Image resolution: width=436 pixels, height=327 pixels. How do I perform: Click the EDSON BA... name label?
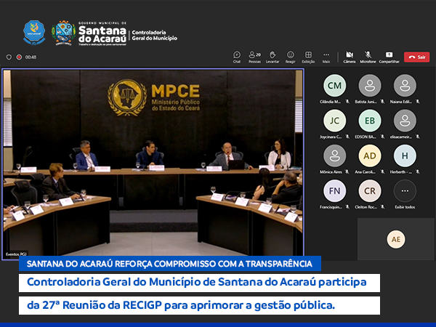(x=366, y=137)
